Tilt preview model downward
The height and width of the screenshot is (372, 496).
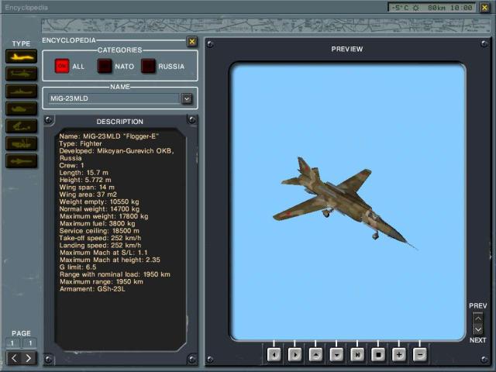336,355
